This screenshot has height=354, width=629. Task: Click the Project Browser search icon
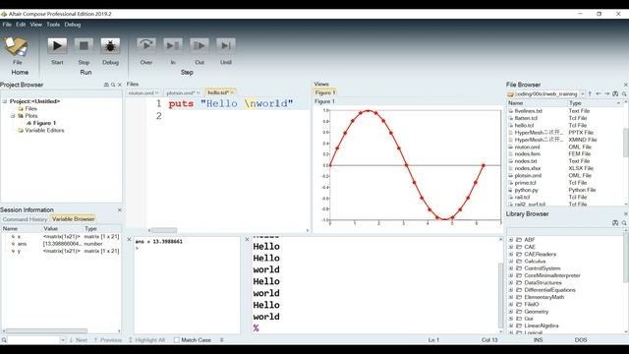pos(113,85)
